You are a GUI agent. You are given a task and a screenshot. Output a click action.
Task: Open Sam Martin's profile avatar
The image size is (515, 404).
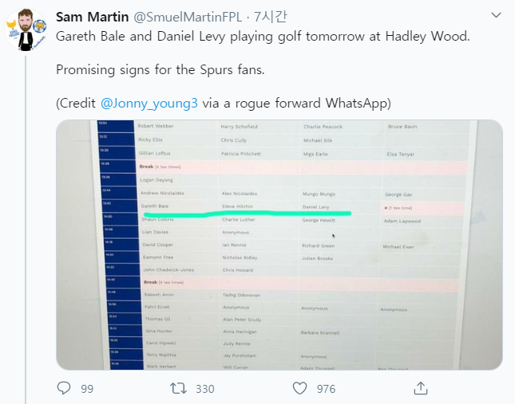coord(26,29)
